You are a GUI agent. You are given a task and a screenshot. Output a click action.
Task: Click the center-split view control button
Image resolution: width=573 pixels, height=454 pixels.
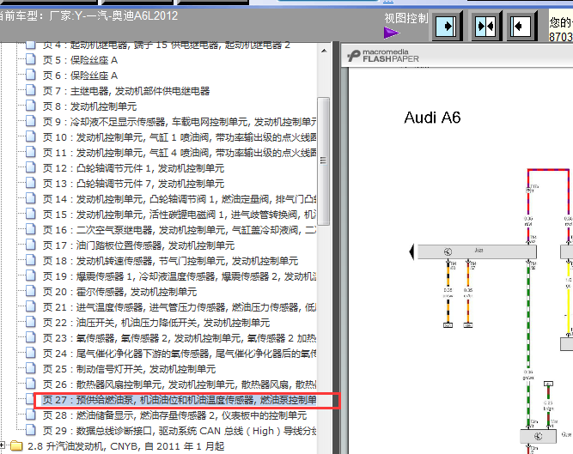pyautogui.click(x=486, y=26)
